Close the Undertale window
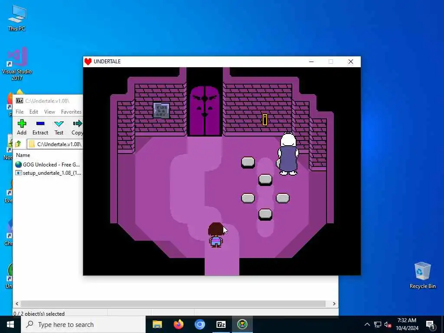This screenshot has width=444, height=333. pyautogui.click(x=350, y=62)
